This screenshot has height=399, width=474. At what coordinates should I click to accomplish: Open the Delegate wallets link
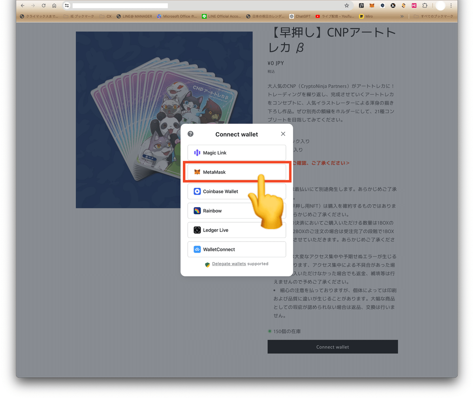(229, 264)
